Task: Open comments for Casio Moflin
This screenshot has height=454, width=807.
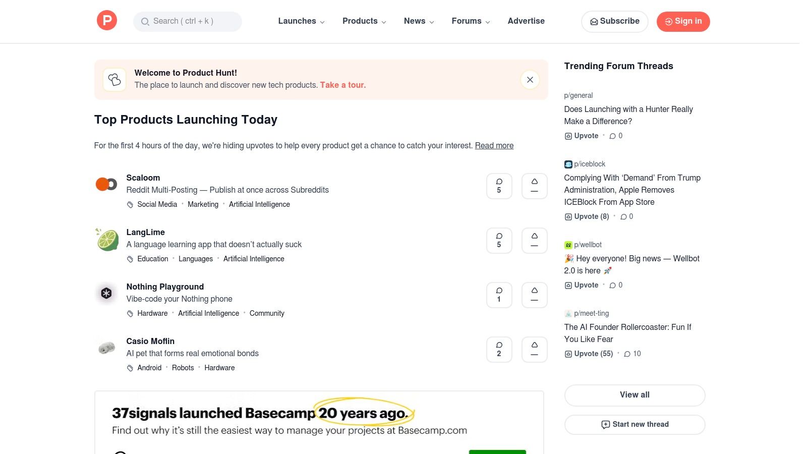Action: [499, 350]
